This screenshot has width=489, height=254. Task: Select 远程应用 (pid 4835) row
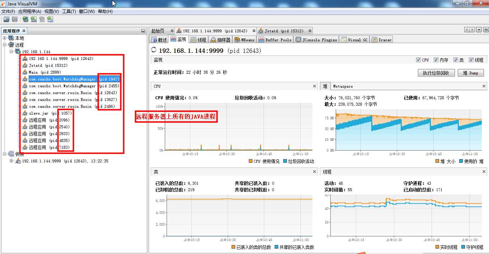49,140
